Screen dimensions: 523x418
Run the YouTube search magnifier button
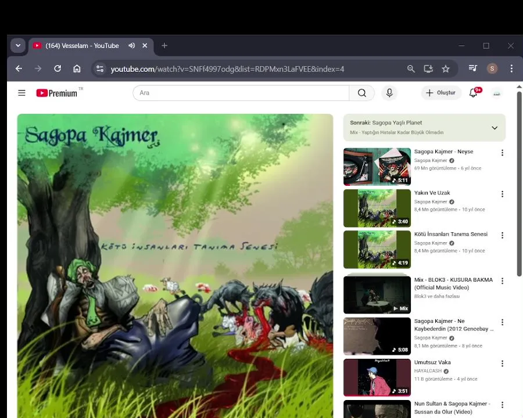[362, 93]
